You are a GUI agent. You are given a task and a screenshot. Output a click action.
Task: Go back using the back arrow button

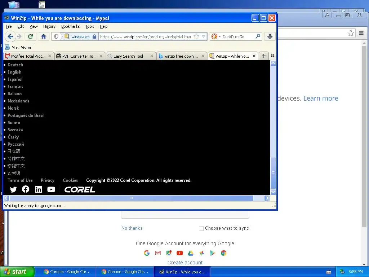[10, 36]
